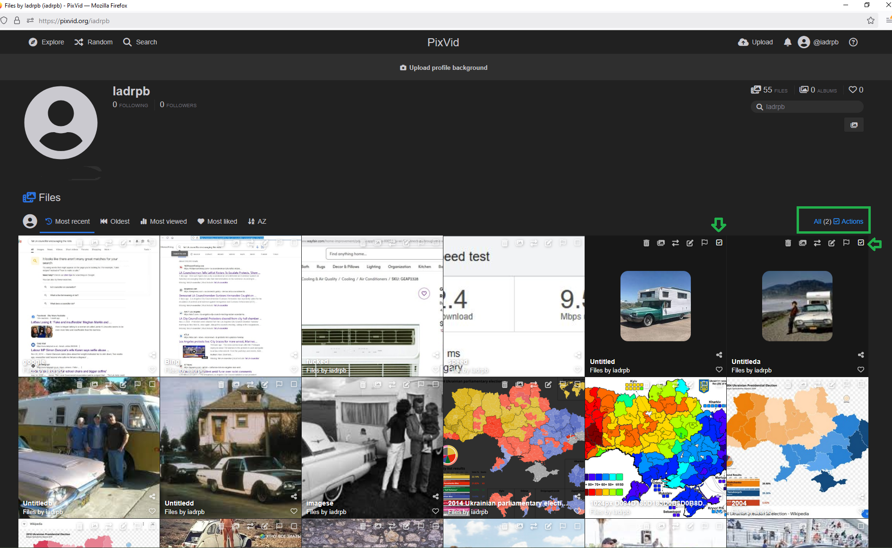Open @iadrpb account menu

[x=818, y=42]
